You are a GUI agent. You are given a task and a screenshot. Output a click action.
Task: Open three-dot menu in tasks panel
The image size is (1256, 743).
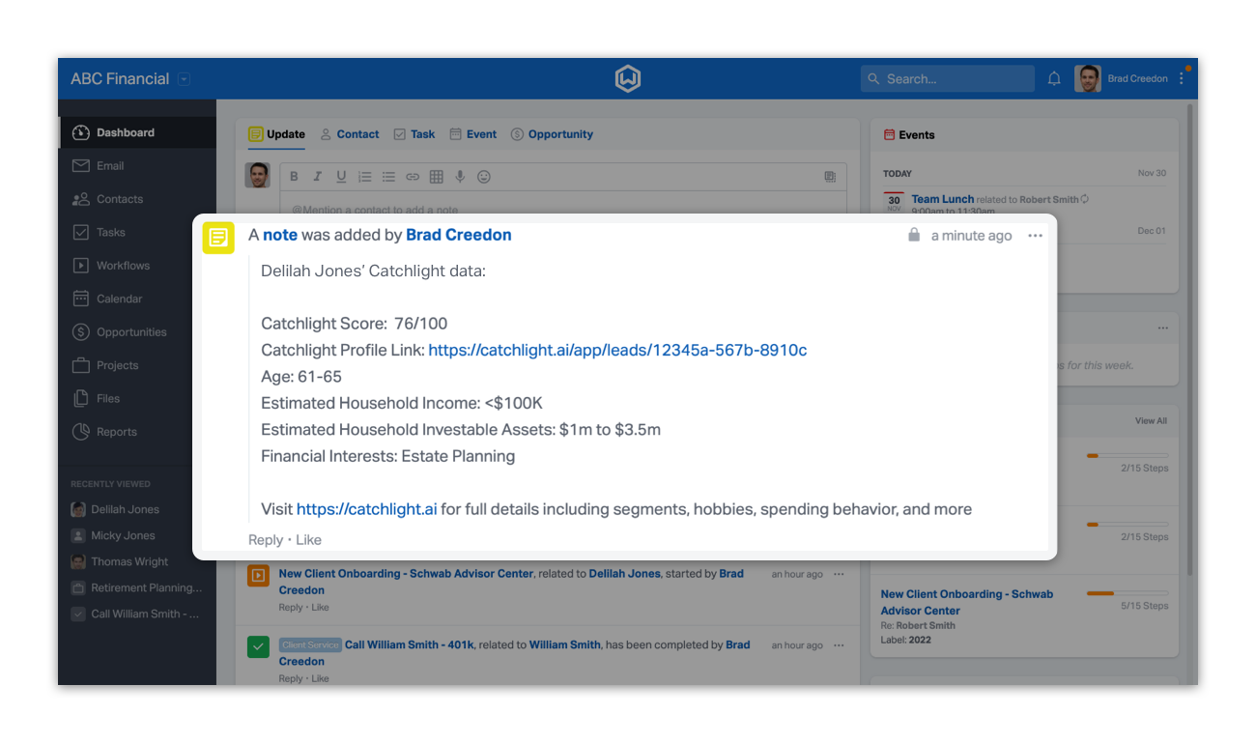point(1162,329)
